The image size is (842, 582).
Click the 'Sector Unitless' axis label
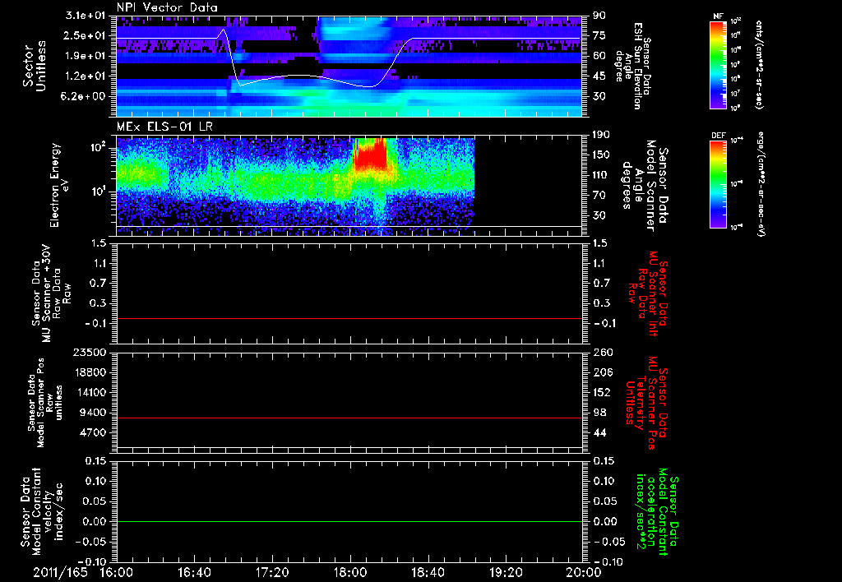click(x=35, y=66)
